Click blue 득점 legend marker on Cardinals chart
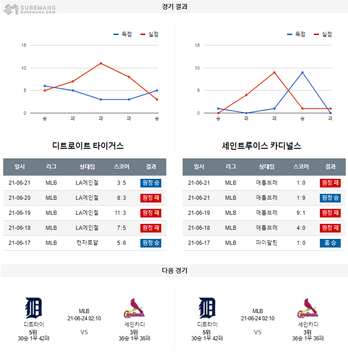348x354 pixels. 290,34
